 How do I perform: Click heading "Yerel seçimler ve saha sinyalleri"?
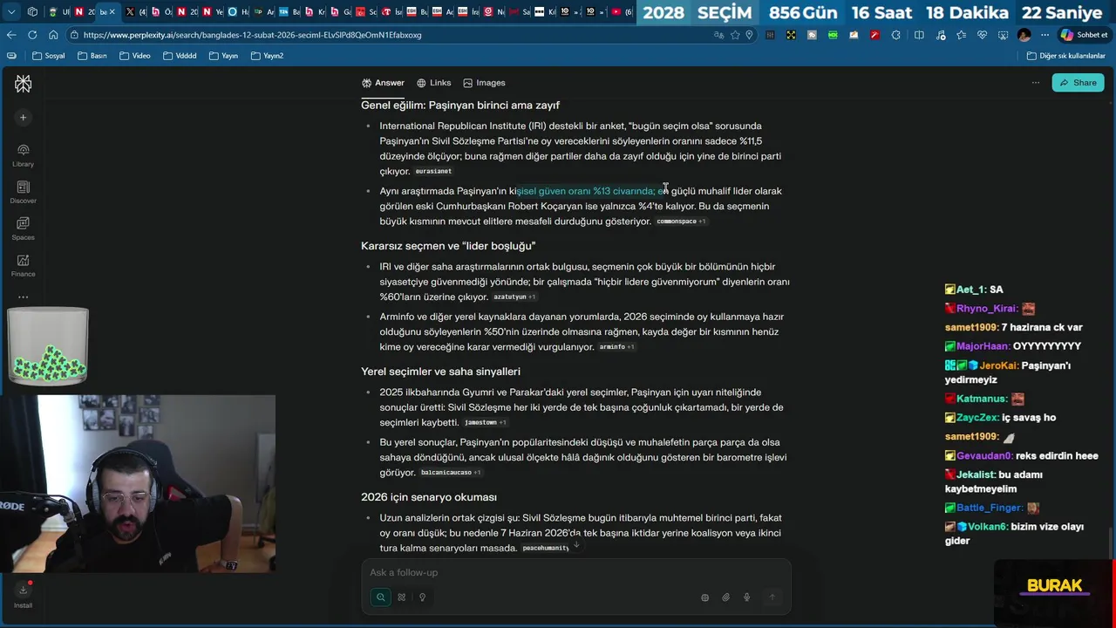click(440, 372)
